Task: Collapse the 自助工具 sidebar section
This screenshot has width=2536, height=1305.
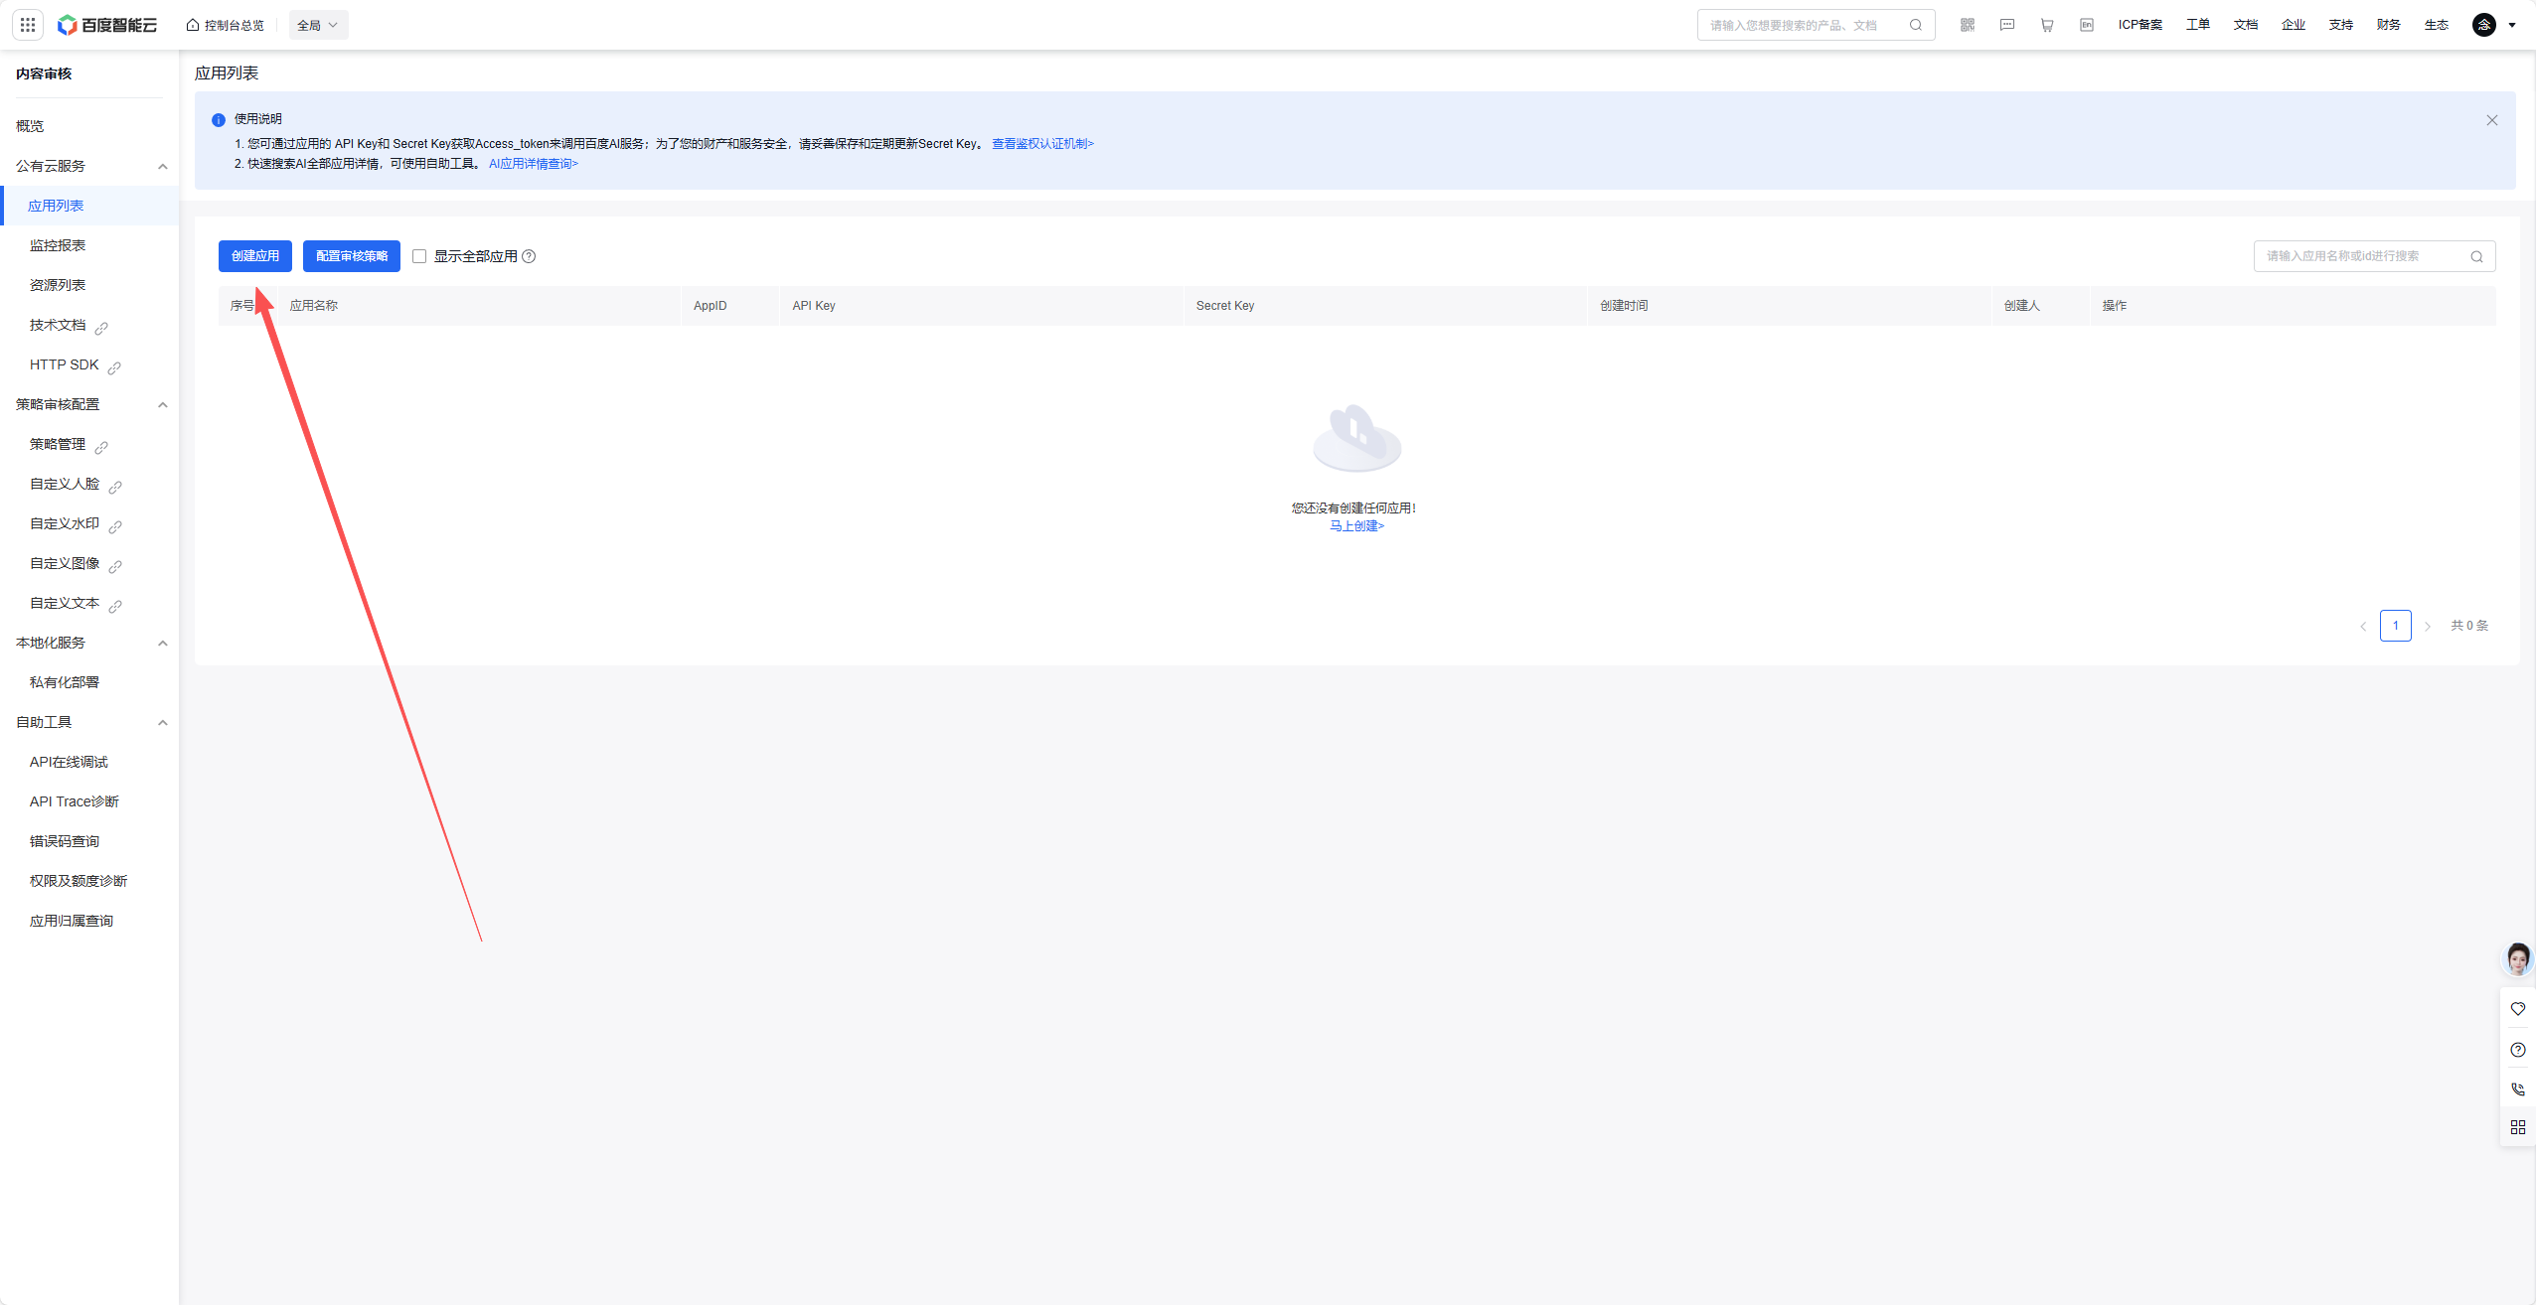Action: [x=163, y=722]
